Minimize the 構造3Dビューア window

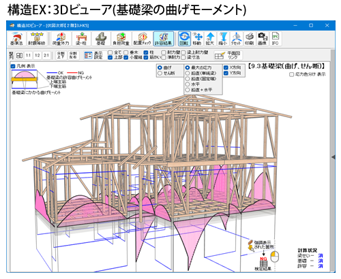[295, 25]
